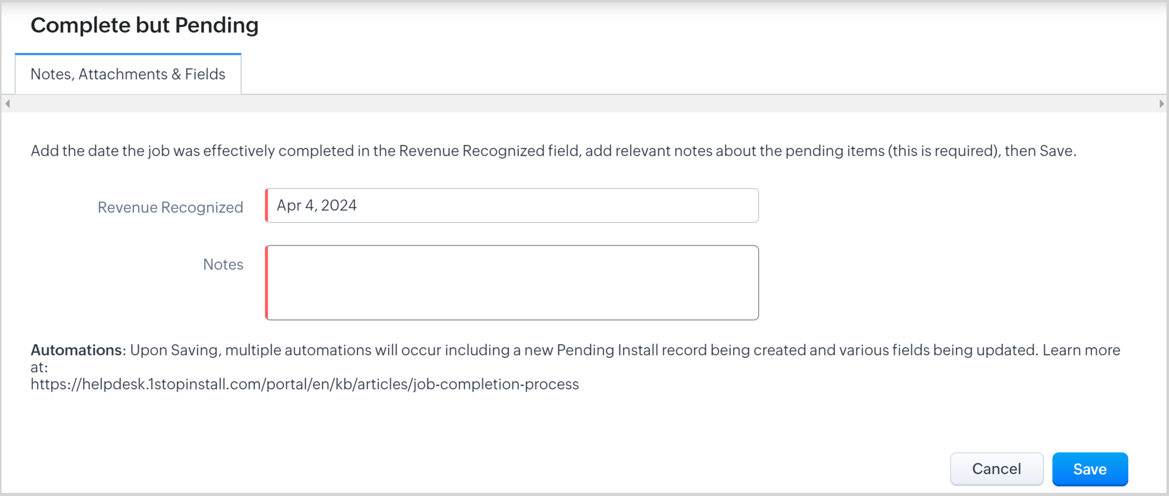The width and height of the screenshot is (1169, 496).
Task: Focus the Notes text area
Action: pos(512,283)
